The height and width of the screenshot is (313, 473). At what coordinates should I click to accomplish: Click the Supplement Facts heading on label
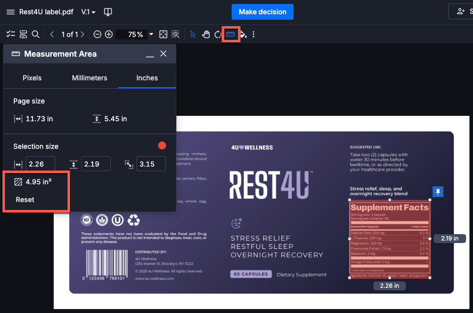[389, 208]
